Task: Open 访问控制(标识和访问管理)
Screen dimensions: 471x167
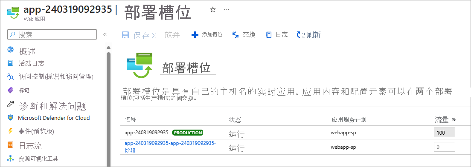Action: click(56, 77)
